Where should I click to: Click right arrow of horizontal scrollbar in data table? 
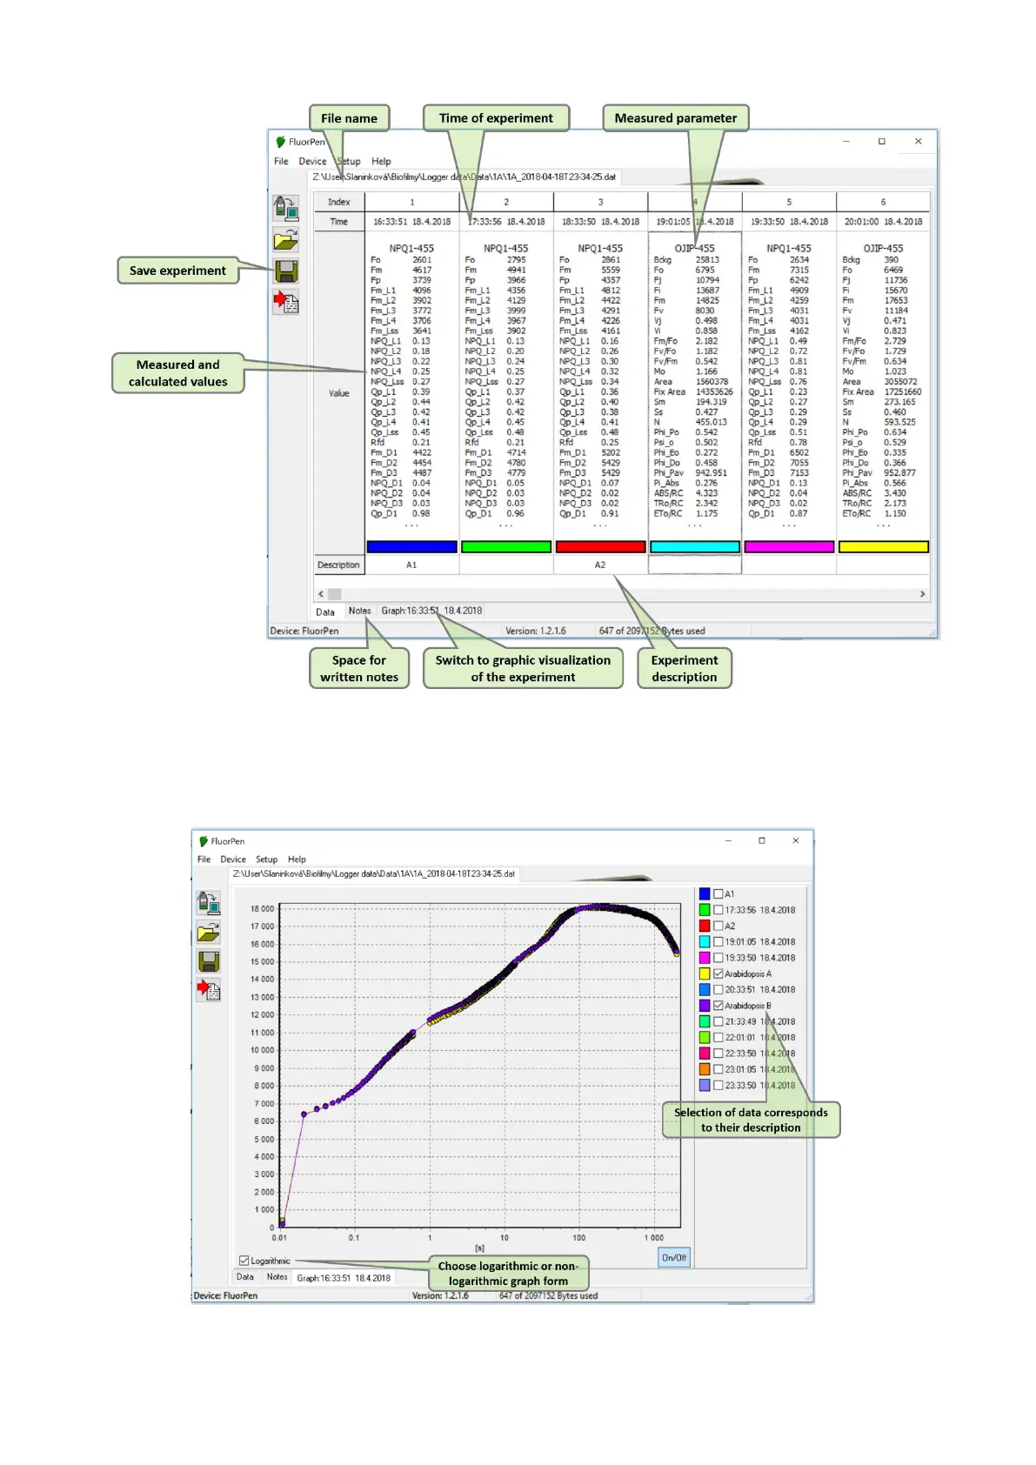coord(922,594)
